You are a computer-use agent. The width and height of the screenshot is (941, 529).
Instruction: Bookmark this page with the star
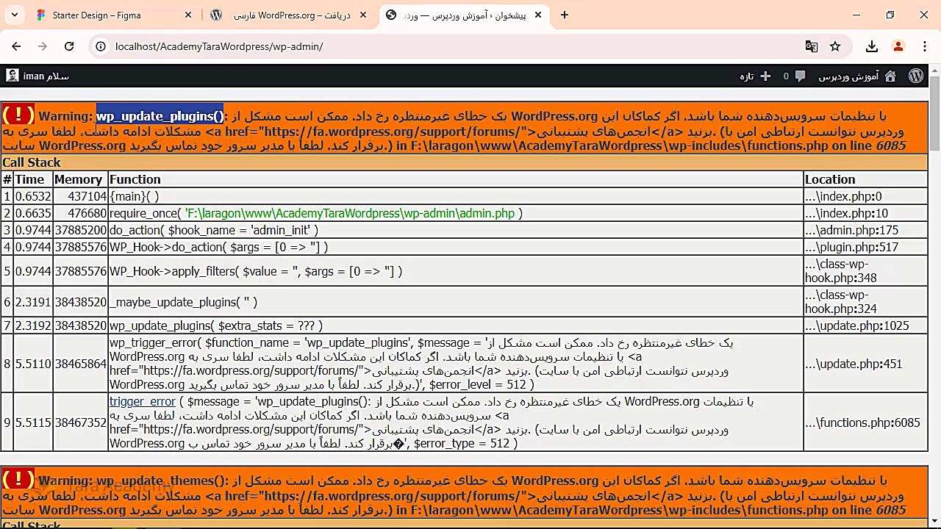click(835, 46)
